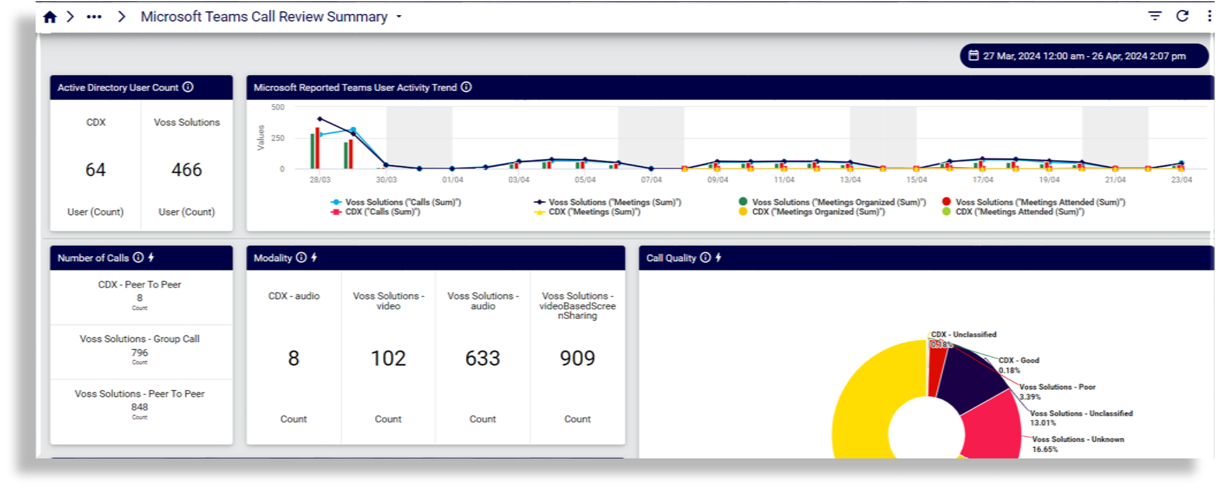Refresh the dashboard
This screenshot has height=490, width=1216.
(1183, 16)
